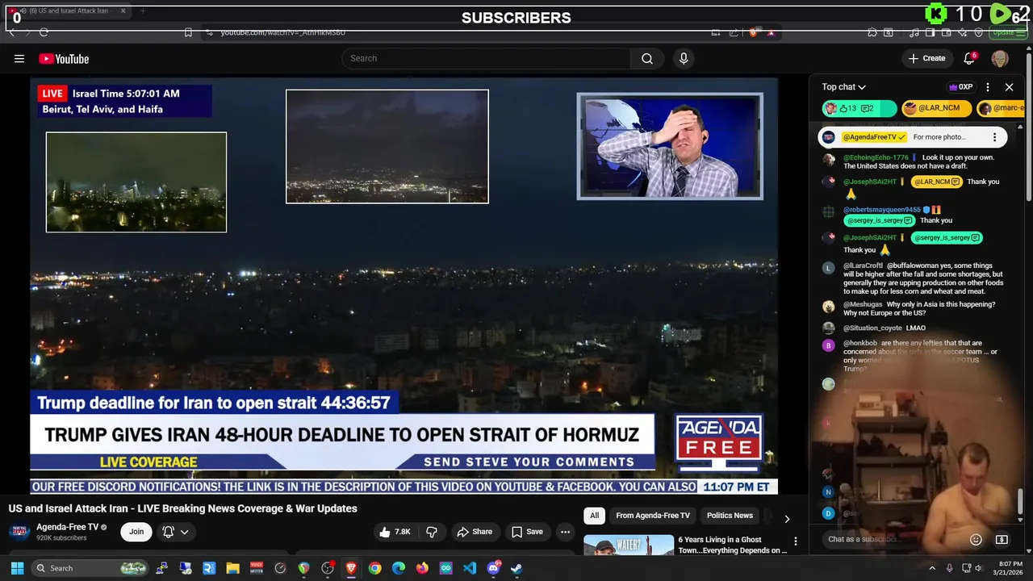Image resolution: width=1033 pixels, height=581 pixels.
Task: Open more video actions ellipsis
Action: [565, 532]
